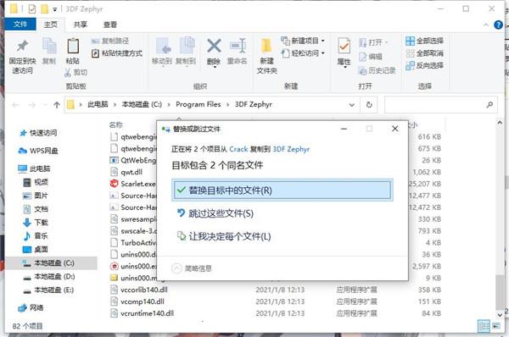Open the View (查看) ribbon tab
This screenshot has height=337, width=509.
[110, 25]
